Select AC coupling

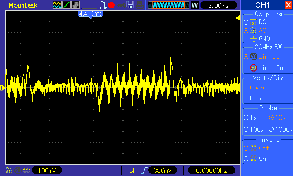tap(255, 30)
